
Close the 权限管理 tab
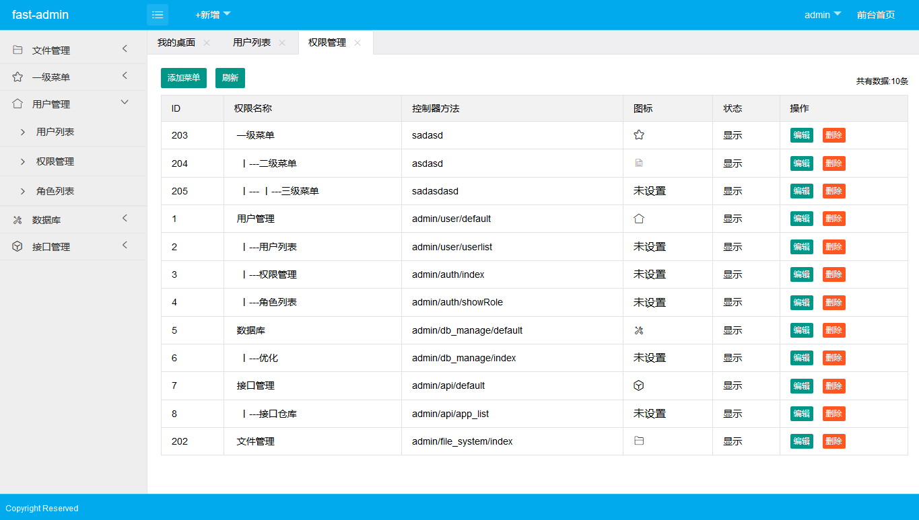[x=358, y=43]
